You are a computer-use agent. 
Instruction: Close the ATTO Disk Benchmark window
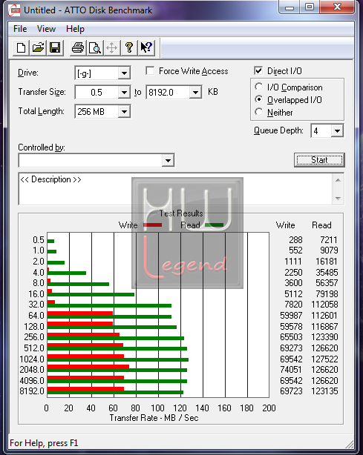pos(337,7)
